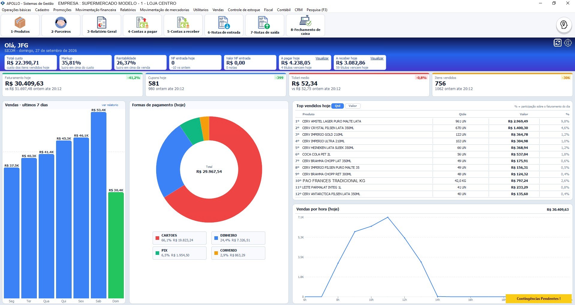The image size is (575, 305).
Task: Open the ver relatorio link
Action: tap(110, 105)
